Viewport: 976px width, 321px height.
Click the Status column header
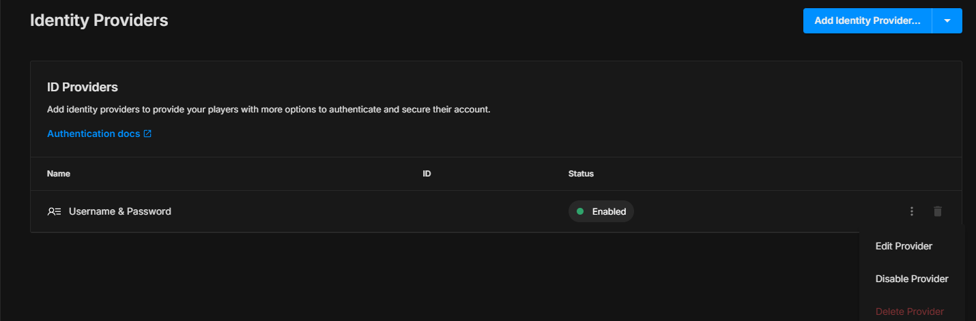(x=581, y=174)
